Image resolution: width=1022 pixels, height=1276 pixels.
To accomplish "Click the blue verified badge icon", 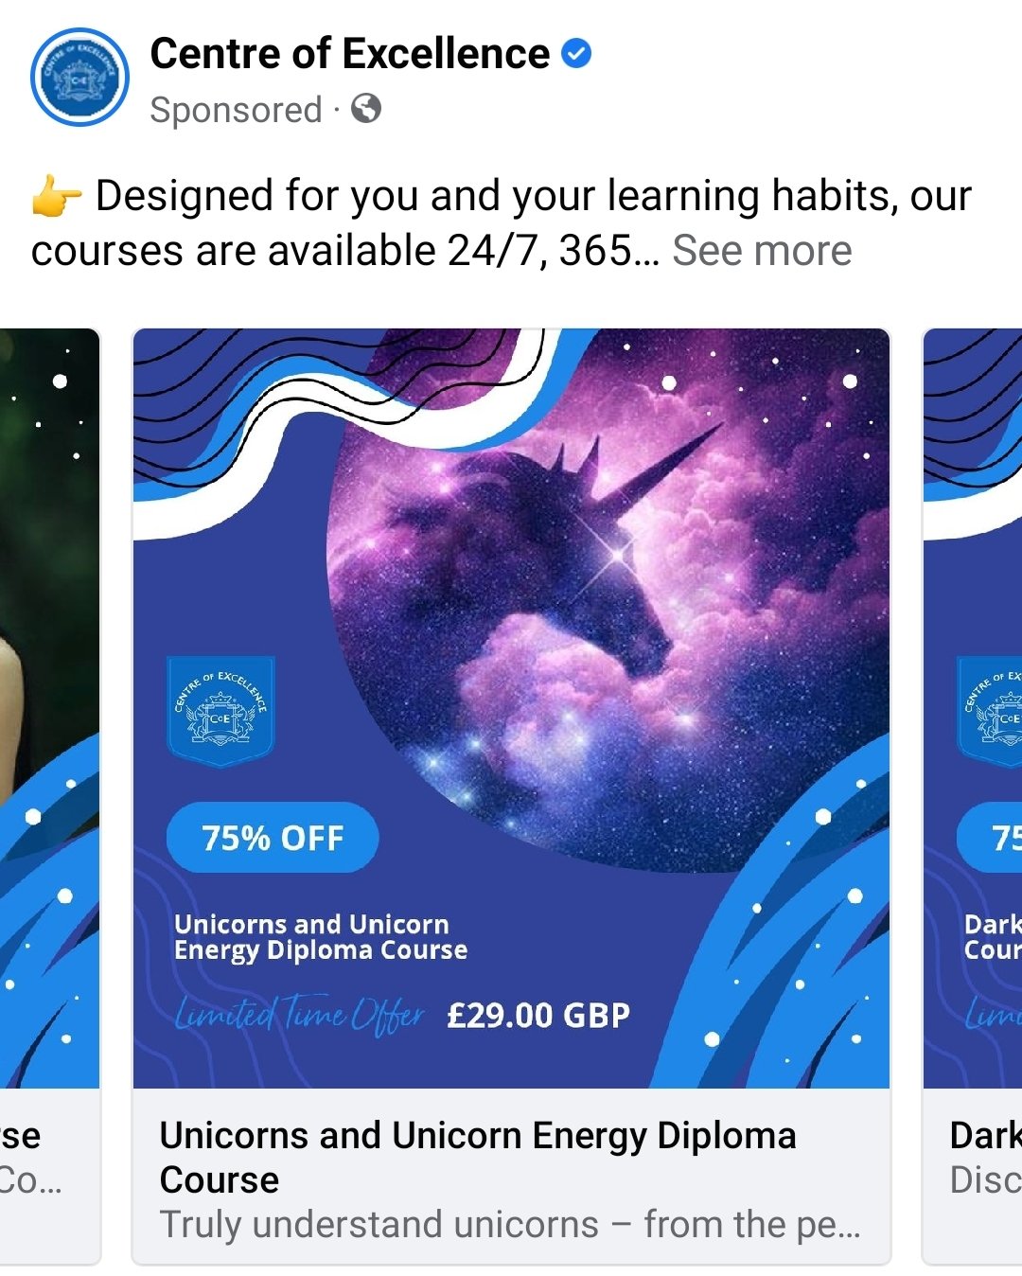I will 576,53.
